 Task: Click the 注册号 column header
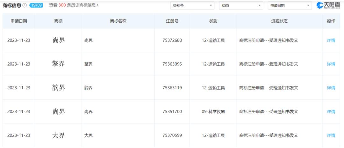172,21
